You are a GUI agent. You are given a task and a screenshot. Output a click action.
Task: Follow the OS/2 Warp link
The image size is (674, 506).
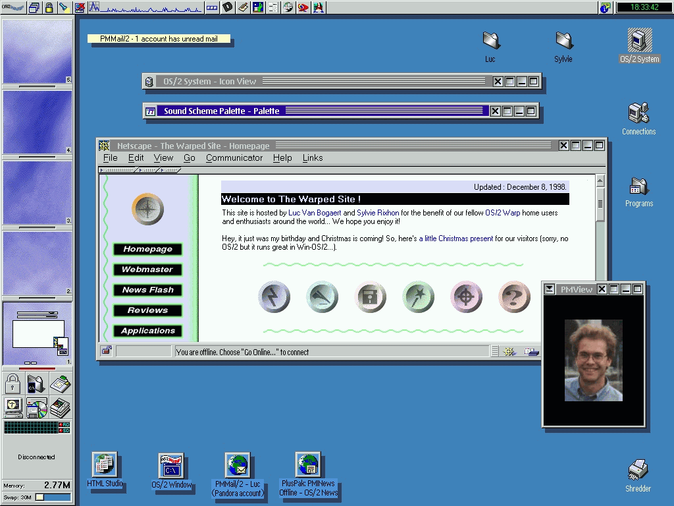pyautogui.click(x=502, y=213)
